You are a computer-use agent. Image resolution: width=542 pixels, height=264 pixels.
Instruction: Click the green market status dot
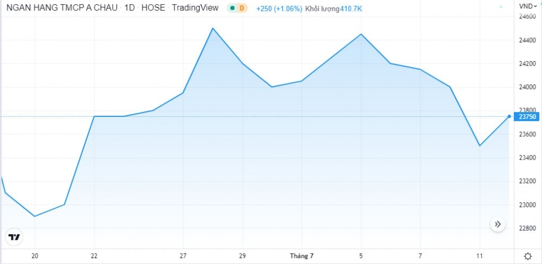coord(232,8)
